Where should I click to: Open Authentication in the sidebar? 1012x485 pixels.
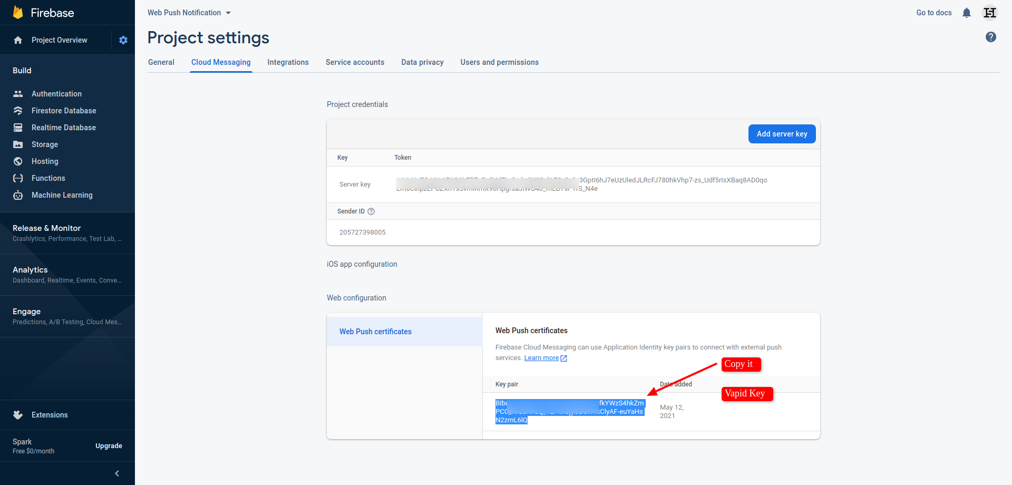[57, 94]
